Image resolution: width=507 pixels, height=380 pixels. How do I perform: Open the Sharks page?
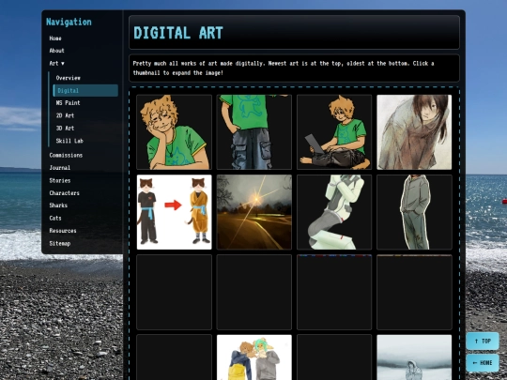click(x=58, y=205)
